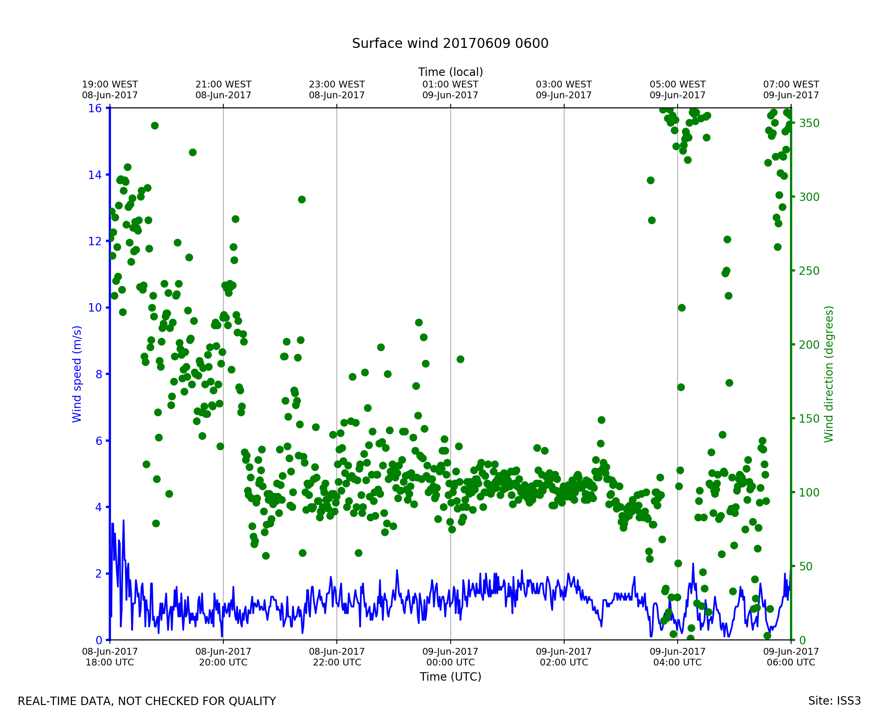Click the green 350 wind direction tick

click(809, 123)
